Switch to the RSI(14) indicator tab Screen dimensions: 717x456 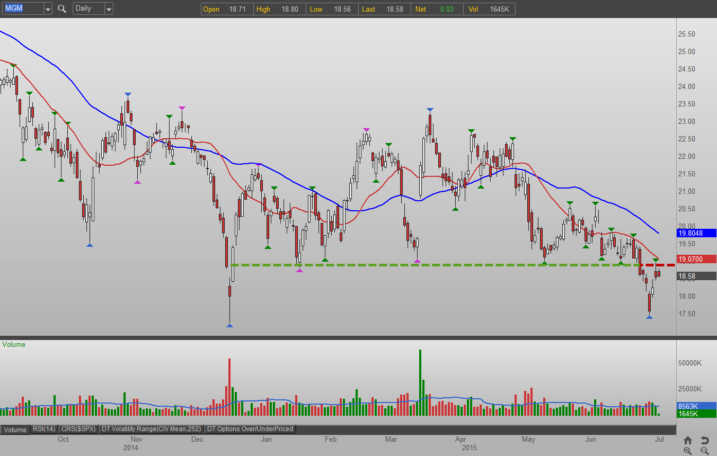pyautogui.click(x=43, y=429)
